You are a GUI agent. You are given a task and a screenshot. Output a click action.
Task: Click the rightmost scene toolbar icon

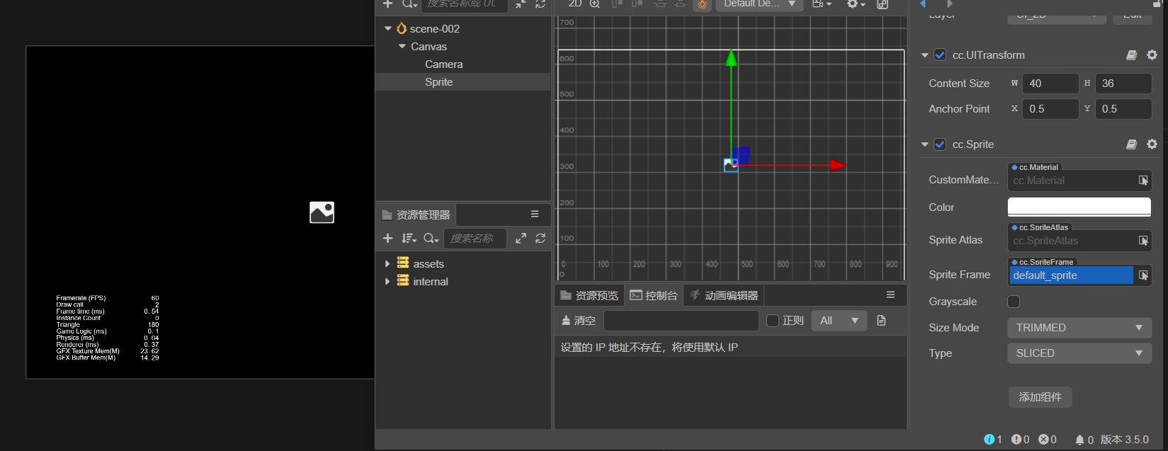[x=883, y=4]
